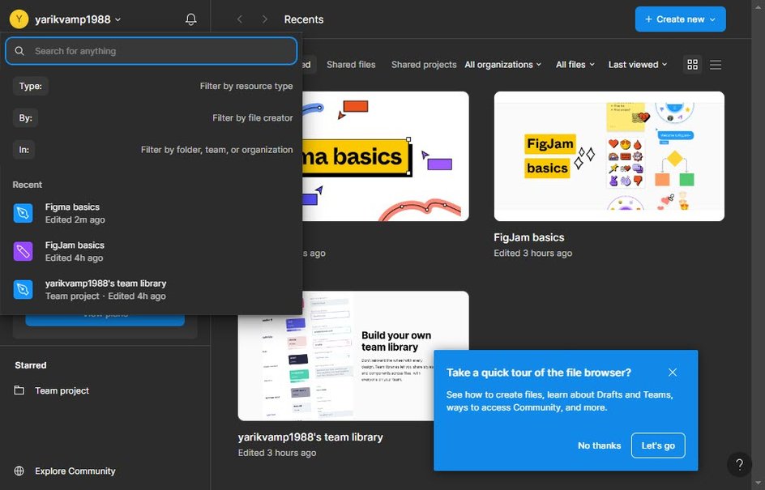The image size is (765, 490).
Task: Click the Explore Community globe icon
Action: tap(19, 471)
